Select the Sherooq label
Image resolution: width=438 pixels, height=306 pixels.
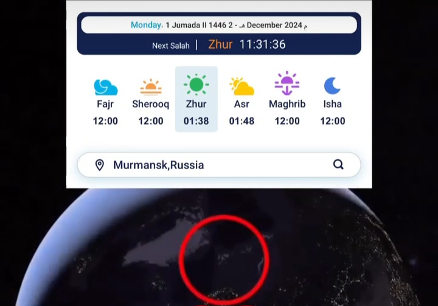click(151, 104)
